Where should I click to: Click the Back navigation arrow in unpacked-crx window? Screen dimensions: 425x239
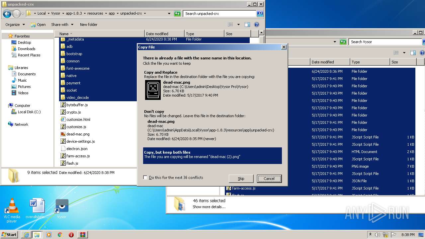point(7,14)
